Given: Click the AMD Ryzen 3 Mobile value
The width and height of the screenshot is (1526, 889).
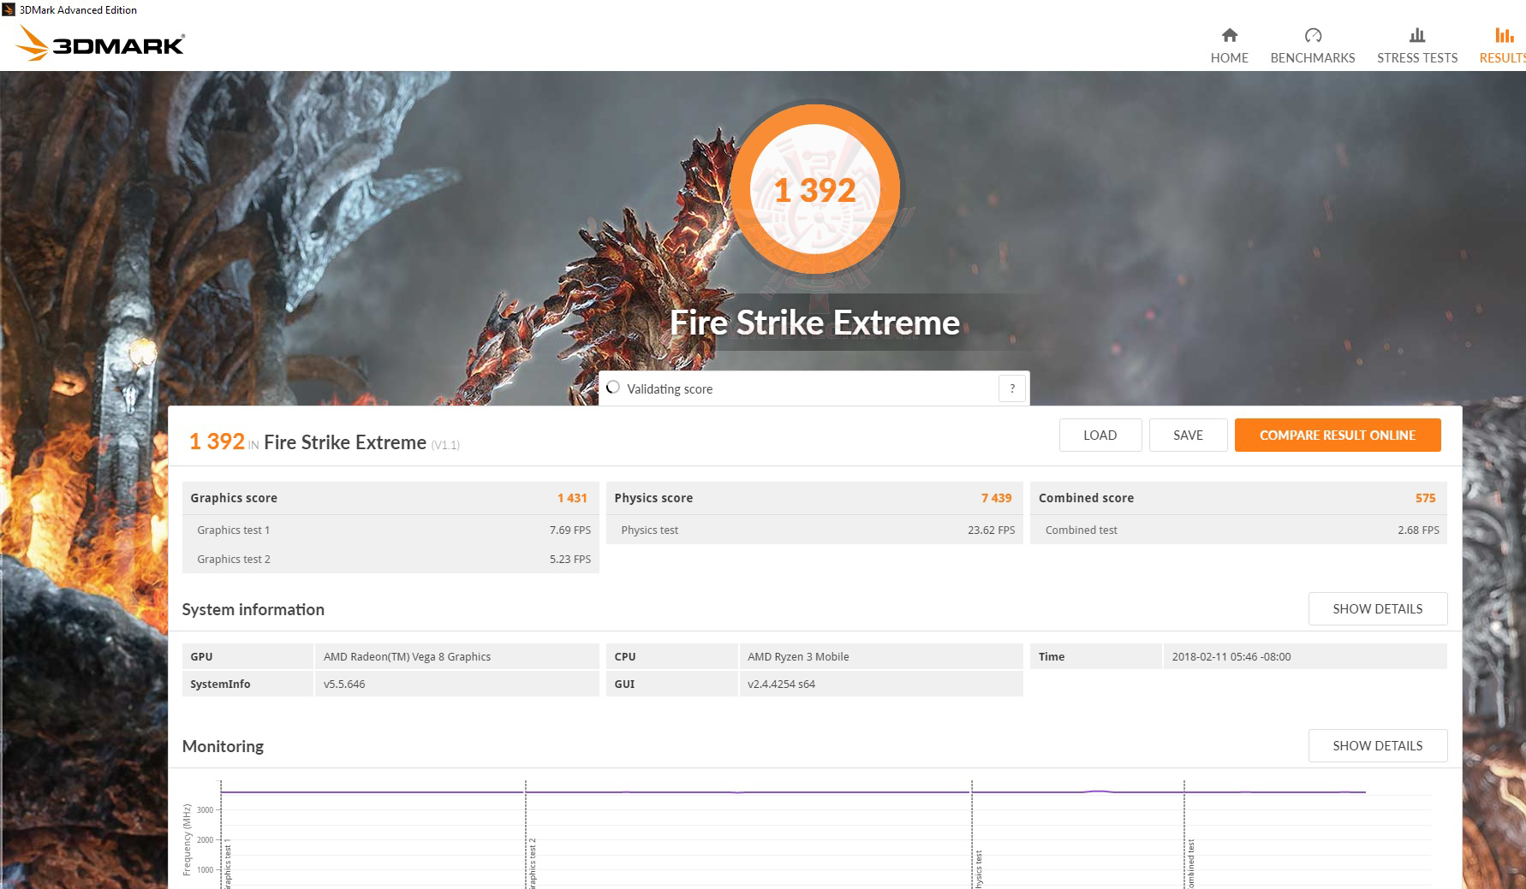Looking at the screenshot, I should pyautogui.click(x=798, y=656).
